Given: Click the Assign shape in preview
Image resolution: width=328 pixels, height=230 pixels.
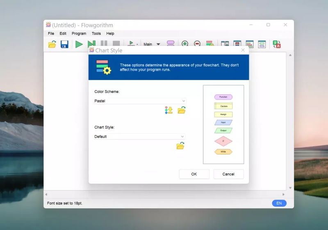Looking at the screenshot, I should coord(223,114).
